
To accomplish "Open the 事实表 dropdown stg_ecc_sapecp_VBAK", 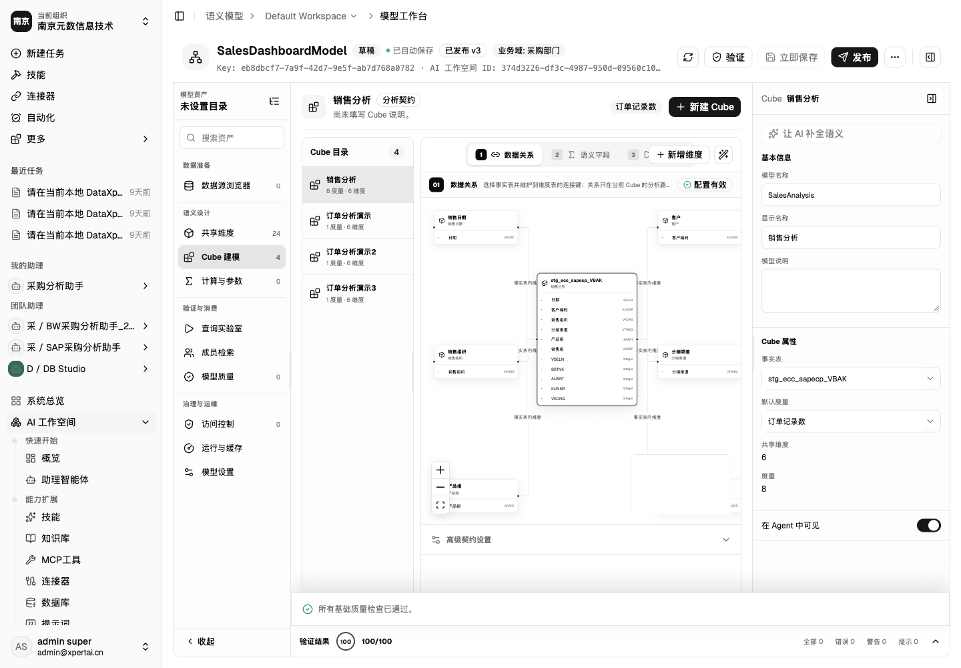I will point(851,379).
